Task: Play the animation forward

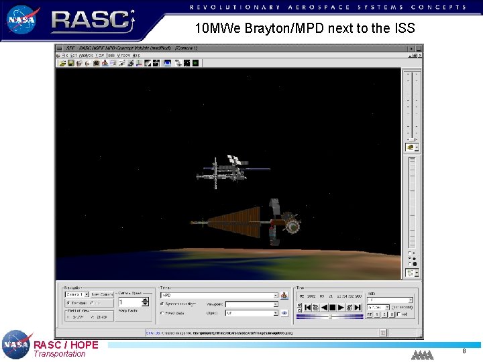Action: 341,308
